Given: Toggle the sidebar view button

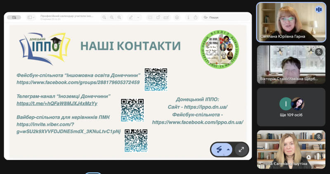Looking at the screenshot, I should (30, 17).
